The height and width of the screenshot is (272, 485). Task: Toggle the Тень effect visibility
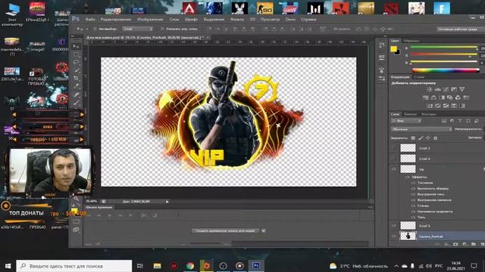[413, 217]
